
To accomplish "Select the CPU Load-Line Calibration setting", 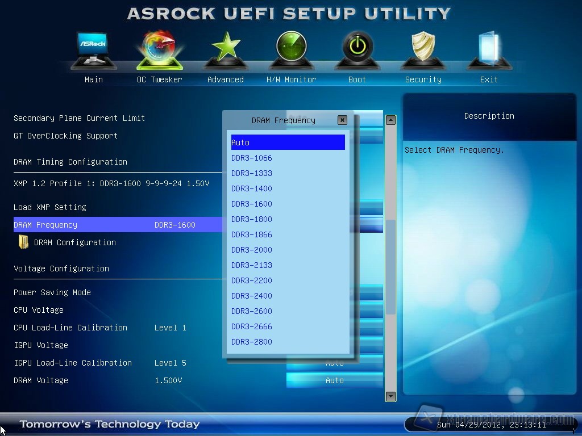I will tap(70, 328).
